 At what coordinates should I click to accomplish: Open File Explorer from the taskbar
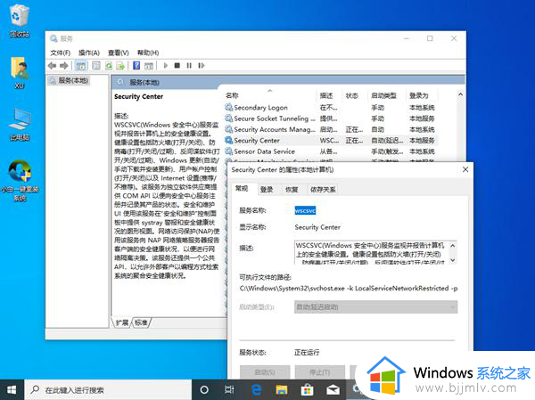tap(282, 390)
